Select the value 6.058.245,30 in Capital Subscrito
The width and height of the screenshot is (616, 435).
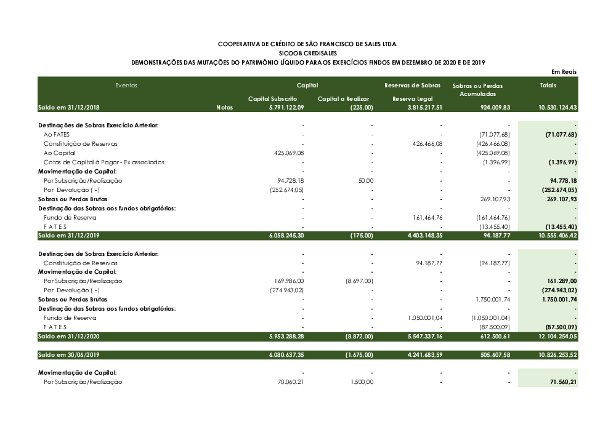tap(286, 236)
